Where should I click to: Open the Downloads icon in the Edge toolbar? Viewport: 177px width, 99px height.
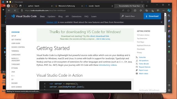tap(152, 10)
